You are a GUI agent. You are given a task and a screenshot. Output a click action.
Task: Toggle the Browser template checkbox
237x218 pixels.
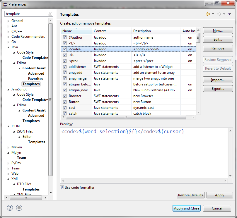tap(64, 96)
